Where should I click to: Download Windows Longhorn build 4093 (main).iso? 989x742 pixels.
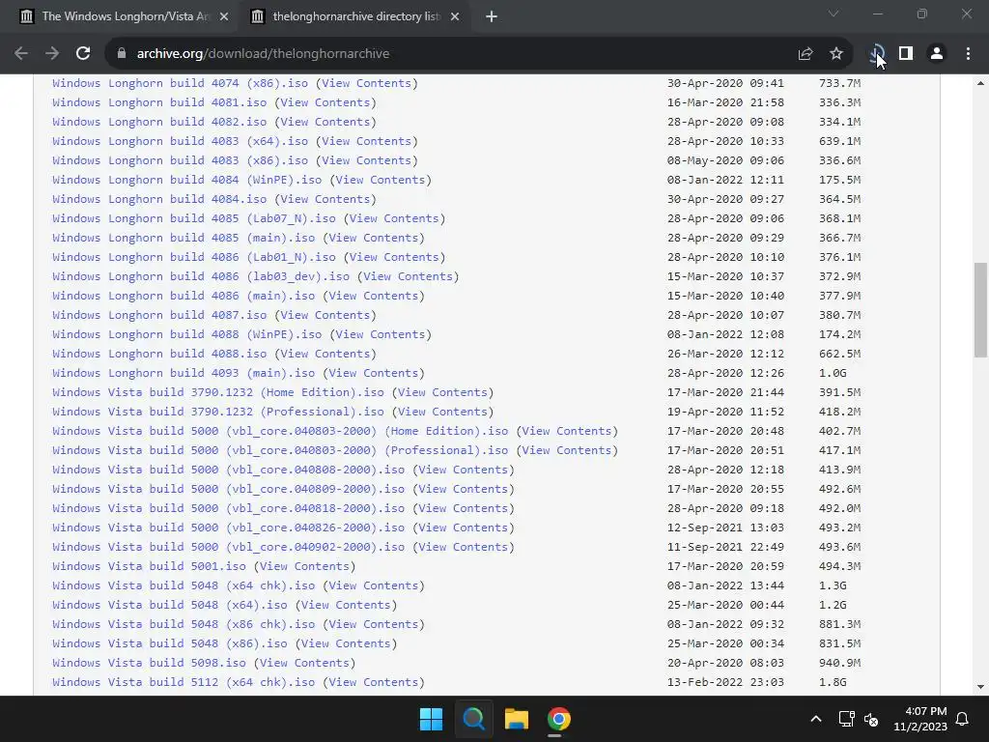(184, 373)
